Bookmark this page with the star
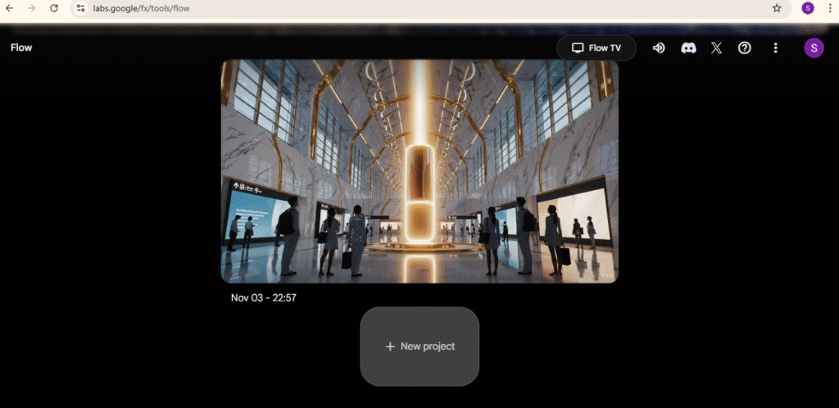The height and width of the screenshot is (408, 839). [777, 8]
